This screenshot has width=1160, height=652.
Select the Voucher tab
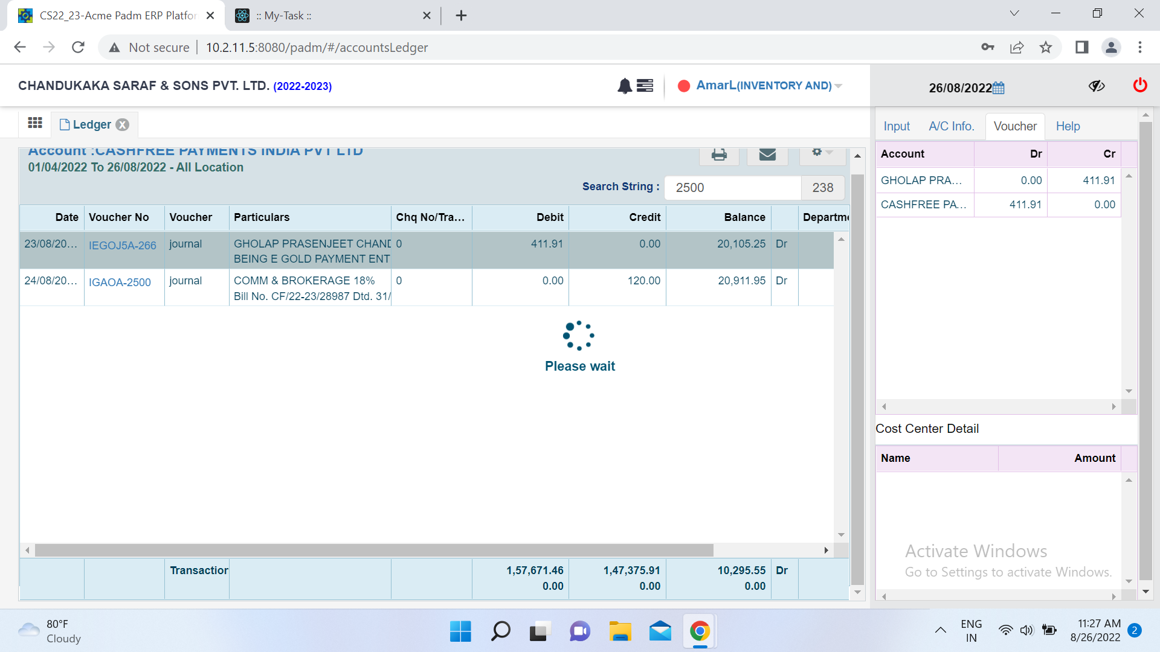1015,126
